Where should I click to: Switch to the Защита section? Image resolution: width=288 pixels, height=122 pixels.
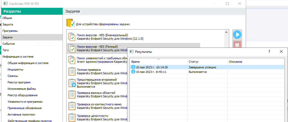point(8,24)
